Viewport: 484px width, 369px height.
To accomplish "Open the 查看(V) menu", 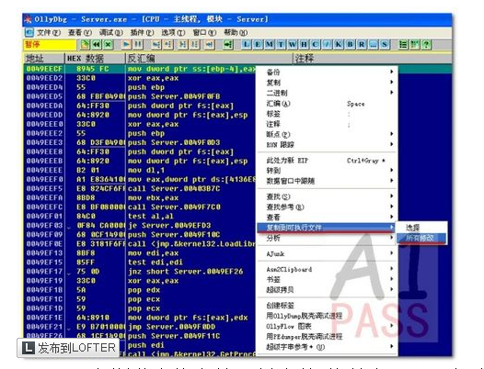I will tap(80, 32).
